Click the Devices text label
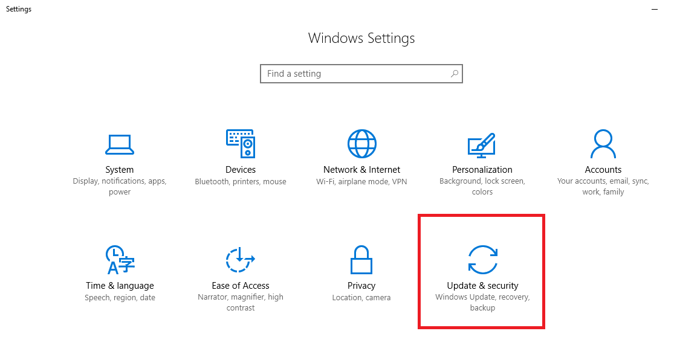Viewport: 677px width, 357px height. click(241, 170)
